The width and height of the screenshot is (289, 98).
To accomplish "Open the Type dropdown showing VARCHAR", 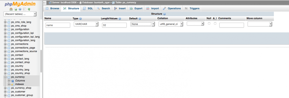I will (86, 24).
